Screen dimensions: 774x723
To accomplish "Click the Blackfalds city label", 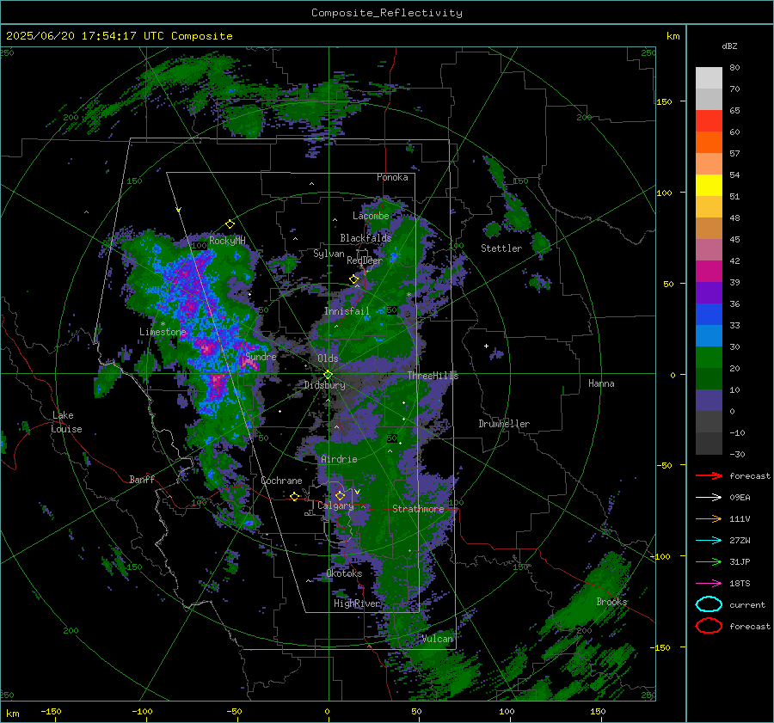I will (x=365, y=238).
